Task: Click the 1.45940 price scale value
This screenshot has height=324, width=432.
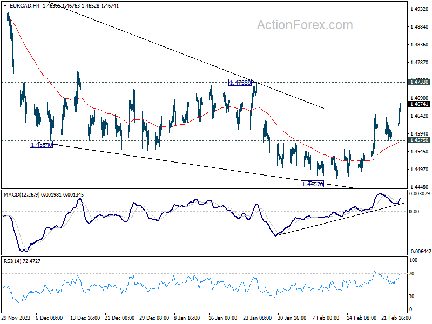Action: (x=420, y=133)
